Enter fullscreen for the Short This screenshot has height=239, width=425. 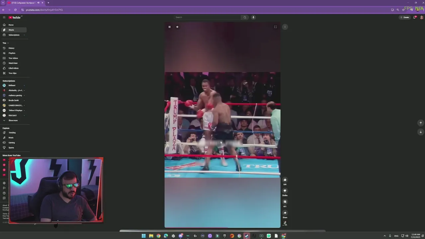(x=275, y=27)
